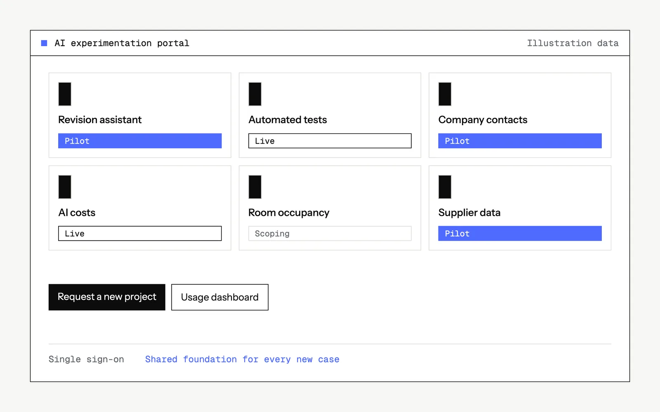Open the Supplier data project title
660x412 pixels.
[469, 213]
